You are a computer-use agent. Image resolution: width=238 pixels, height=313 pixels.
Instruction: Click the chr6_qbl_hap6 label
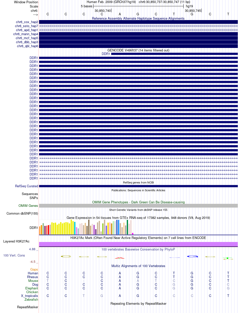point(28,46)
